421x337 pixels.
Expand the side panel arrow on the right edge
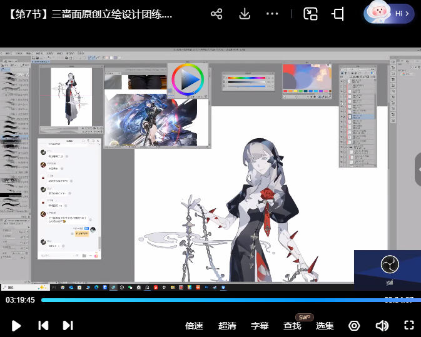pyautogui.click(x=418, y=170)
